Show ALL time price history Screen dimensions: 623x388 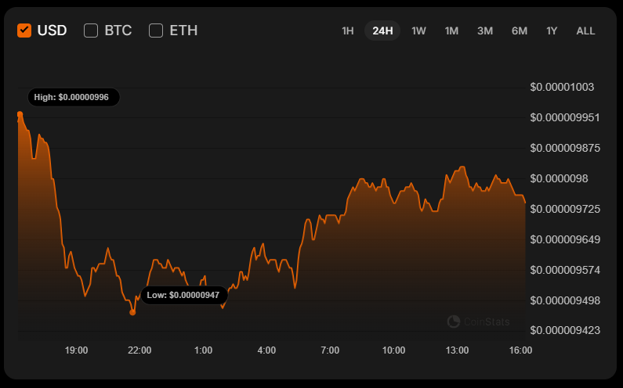[x=585, y=31]
